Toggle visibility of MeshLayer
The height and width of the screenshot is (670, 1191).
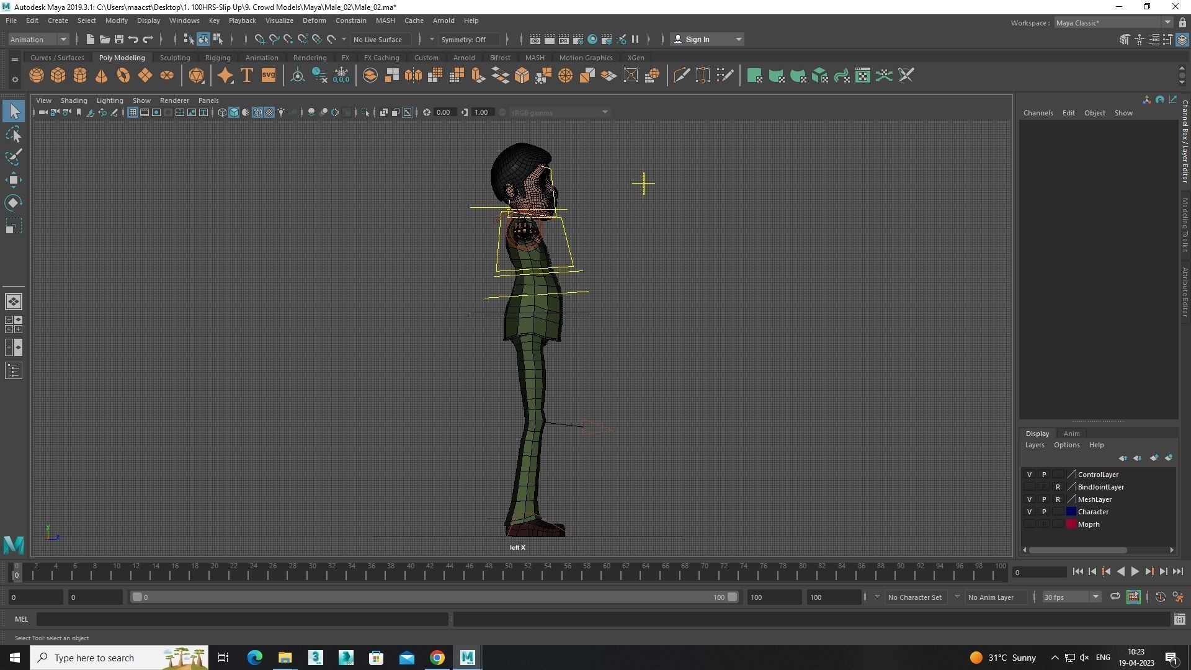1029,499
